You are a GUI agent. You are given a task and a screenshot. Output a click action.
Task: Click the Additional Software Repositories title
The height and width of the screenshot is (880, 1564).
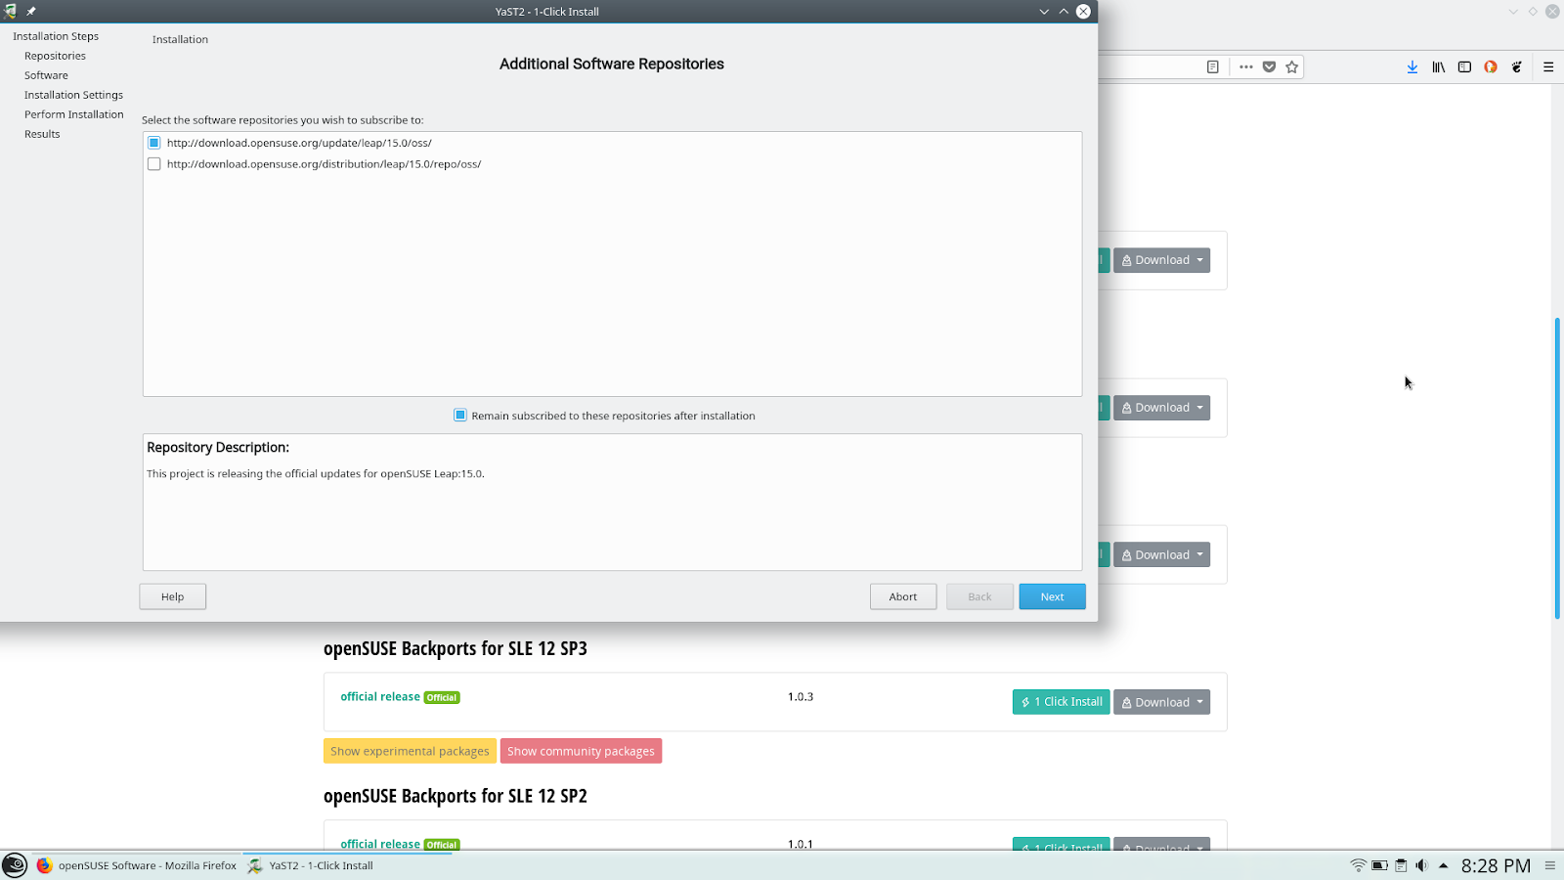click(612, 65)
